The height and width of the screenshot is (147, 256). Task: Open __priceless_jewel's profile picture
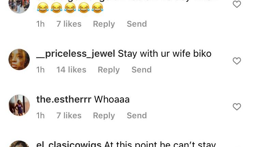pos(19,59)
